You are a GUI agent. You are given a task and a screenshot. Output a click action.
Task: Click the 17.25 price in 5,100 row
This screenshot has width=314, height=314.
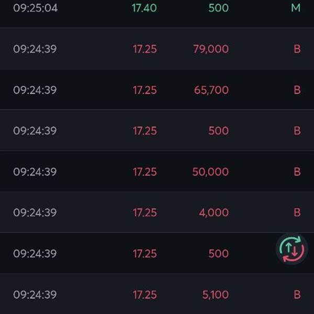point(145,295)
